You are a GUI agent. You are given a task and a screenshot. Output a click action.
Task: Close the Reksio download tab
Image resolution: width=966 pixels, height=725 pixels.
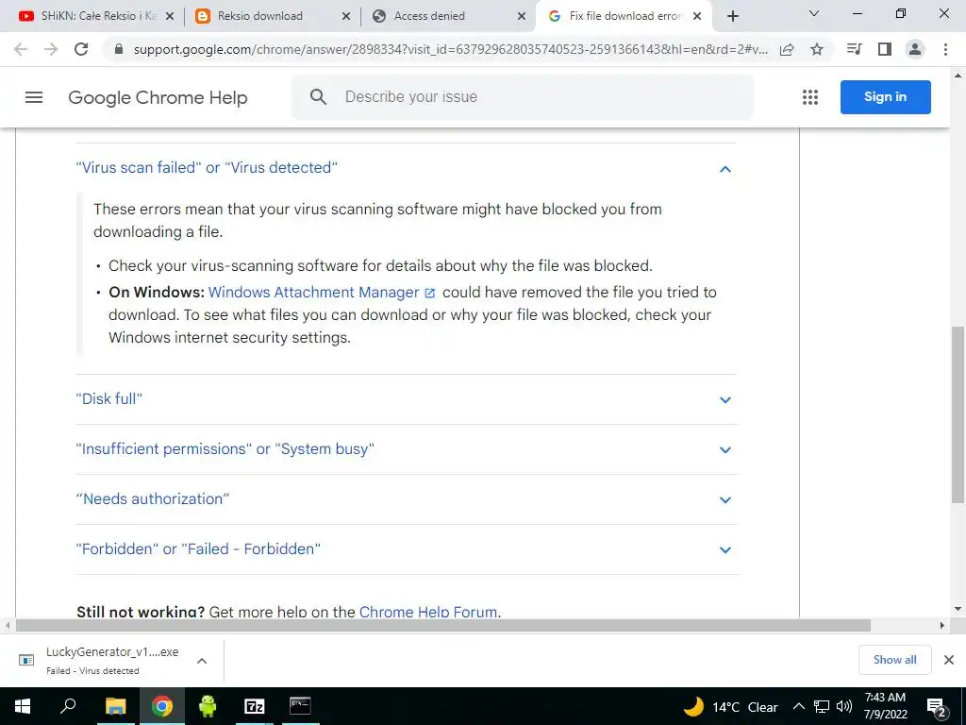346,16
